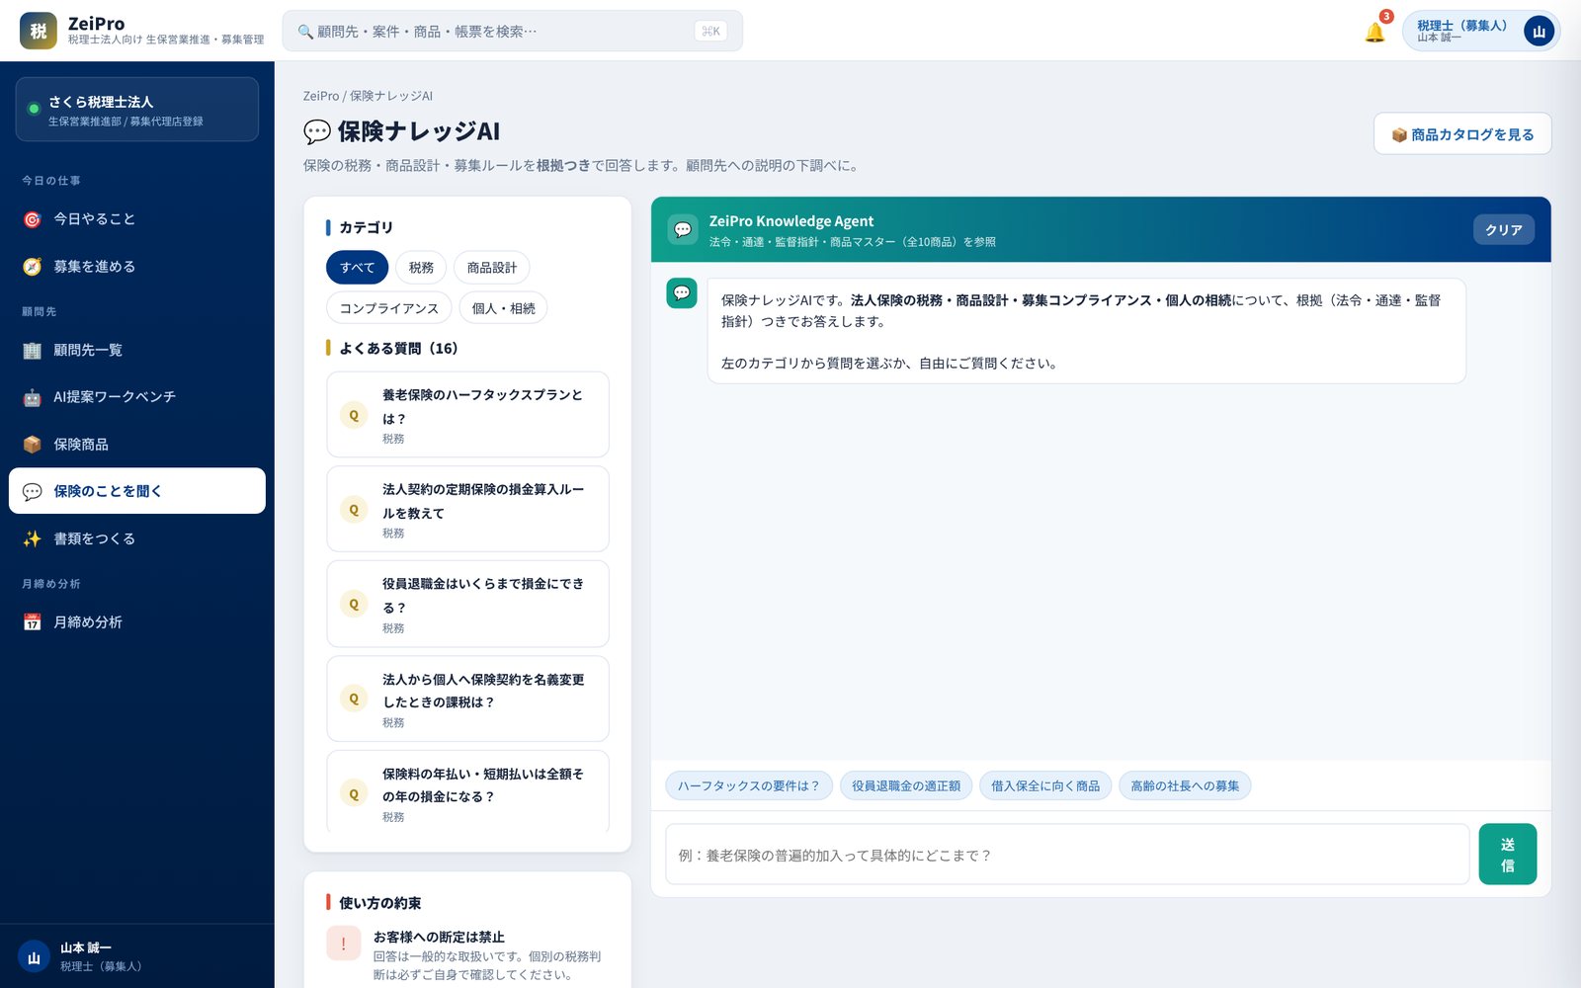The image size is (1581, 988).
Task: Open 月締め分析 in the sidebar
Action: [x=137, y=622]
